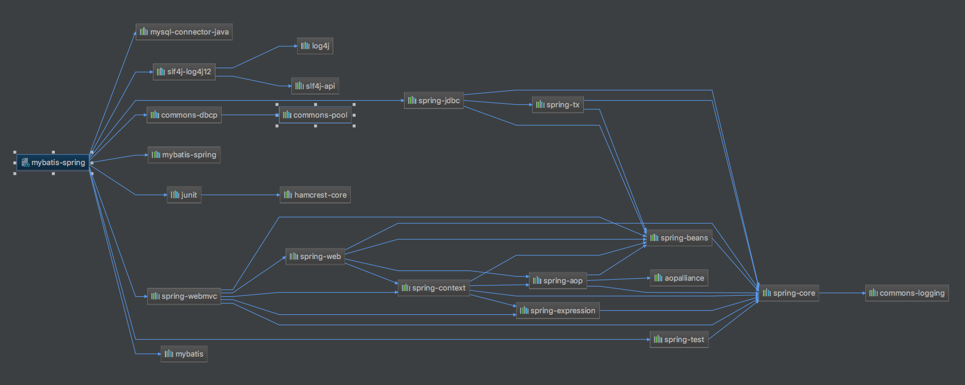The image size is (965, 385).
Task: Click the library icon on commons-logging
Action: click(873, 293)
